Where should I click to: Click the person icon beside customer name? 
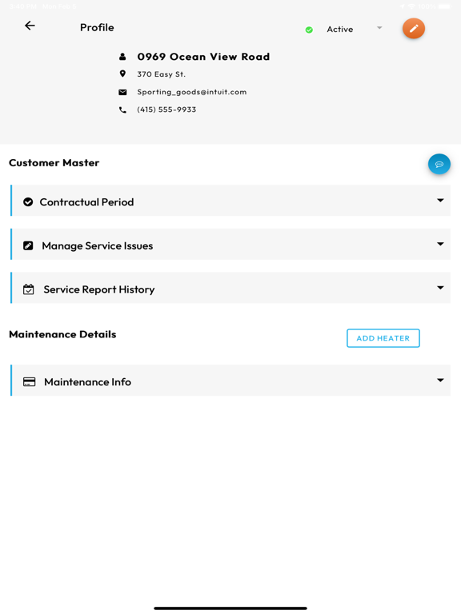point(122,57)
